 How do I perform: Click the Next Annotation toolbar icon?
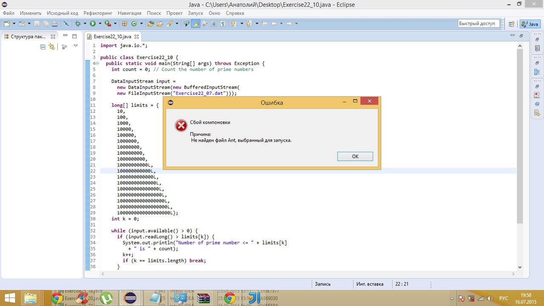pos(234,24)
